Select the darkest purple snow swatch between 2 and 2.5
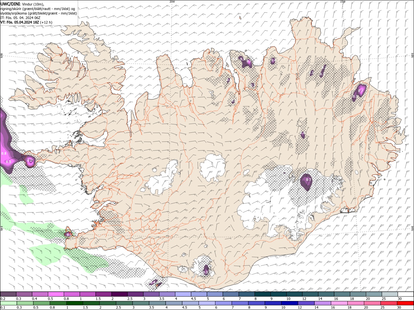Image resolution: width=414 pixels, height=310 pixels. point(119,294)
